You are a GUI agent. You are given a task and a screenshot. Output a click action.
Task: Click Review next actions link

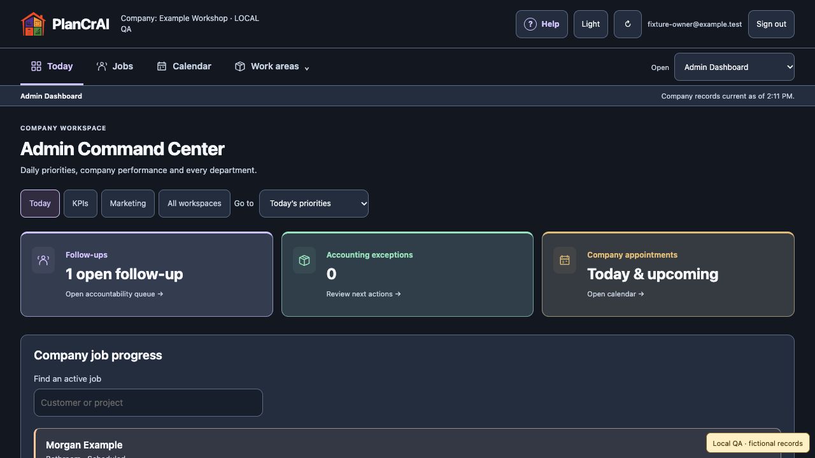pyautogui.click(x=364, y=294)
